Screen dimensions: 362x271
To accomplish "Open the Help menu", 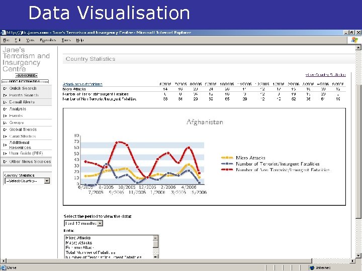I will coord(80,40).
